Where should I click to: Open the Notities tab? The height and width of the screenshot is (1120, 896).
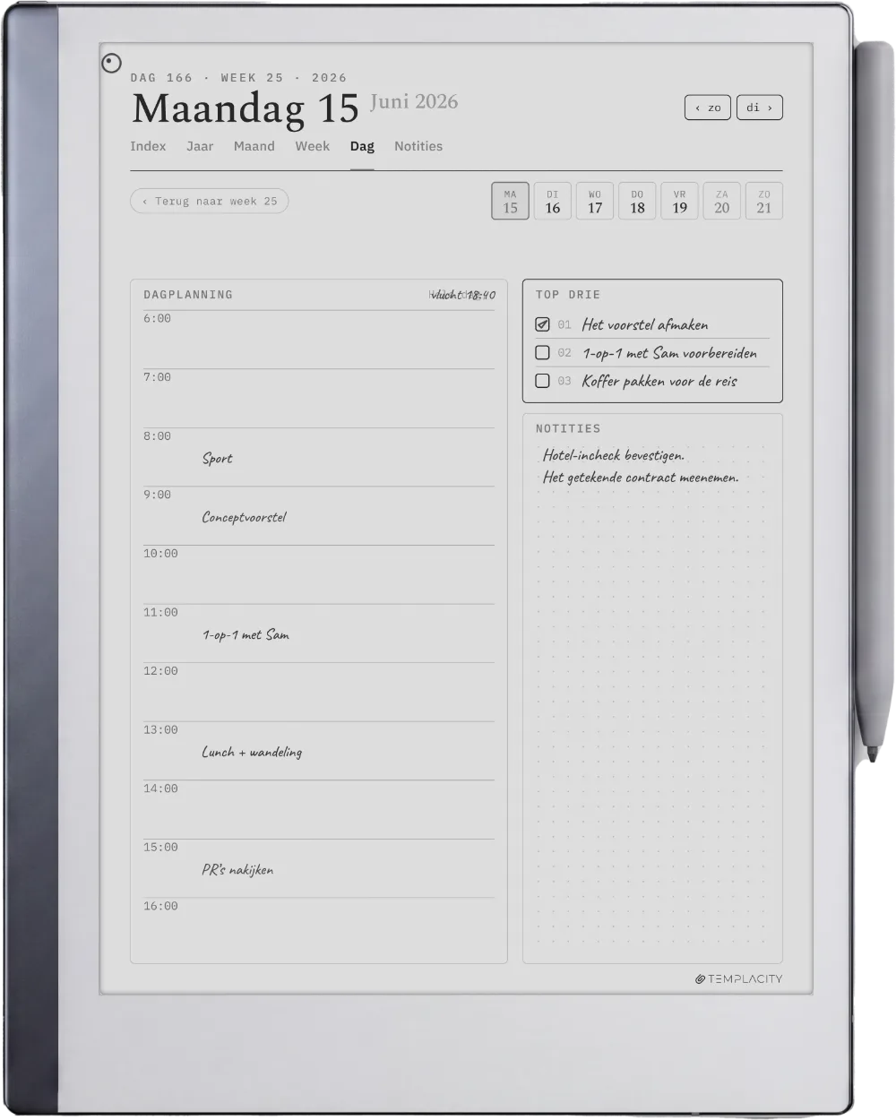418,146
